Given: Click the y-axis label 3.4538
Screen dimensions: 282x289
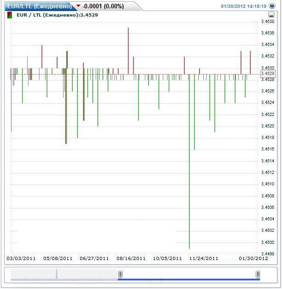Looking at the screenshot, I should click(x=268, y=22).
